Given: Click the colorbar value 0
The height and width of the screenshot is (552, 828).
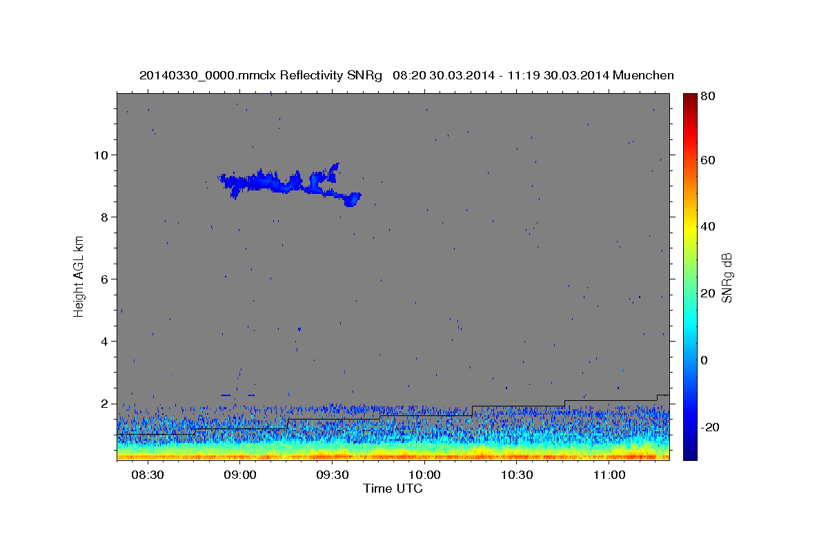Looking at the screenshot, I should pos(706,360).
